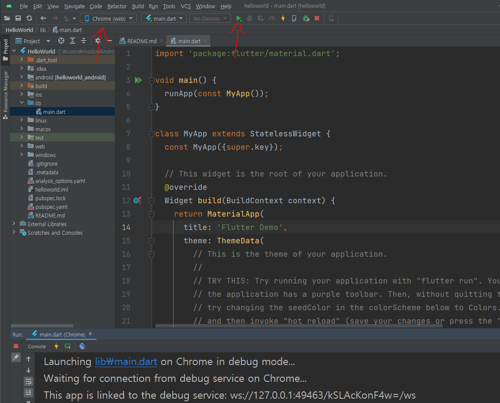This screenshot has width=500, height=403.
Task: Click HelloWorld breadcrumb
Action: point(19,30)
